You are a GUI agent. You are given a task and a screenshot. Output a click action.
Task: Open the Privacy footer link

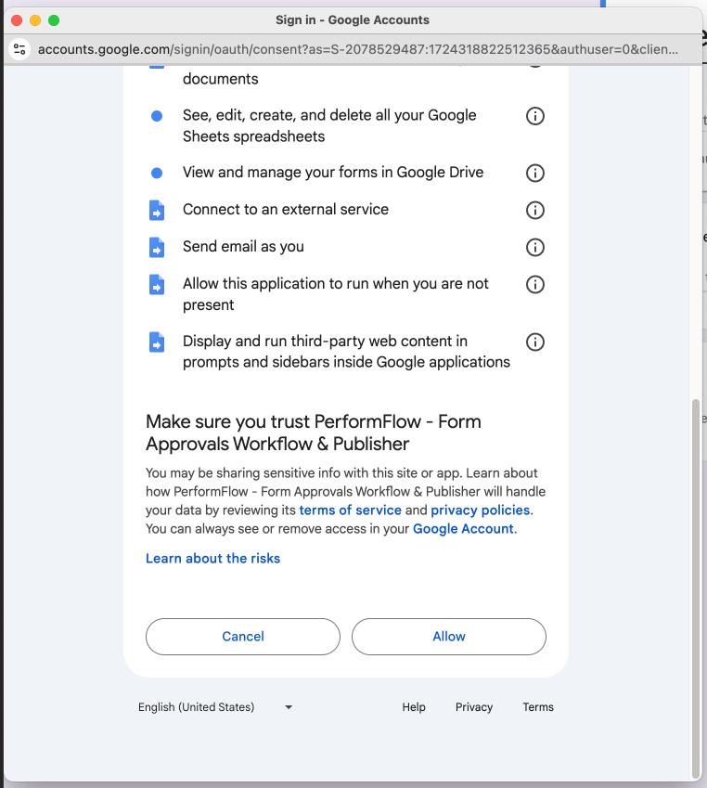coord(474,707)
